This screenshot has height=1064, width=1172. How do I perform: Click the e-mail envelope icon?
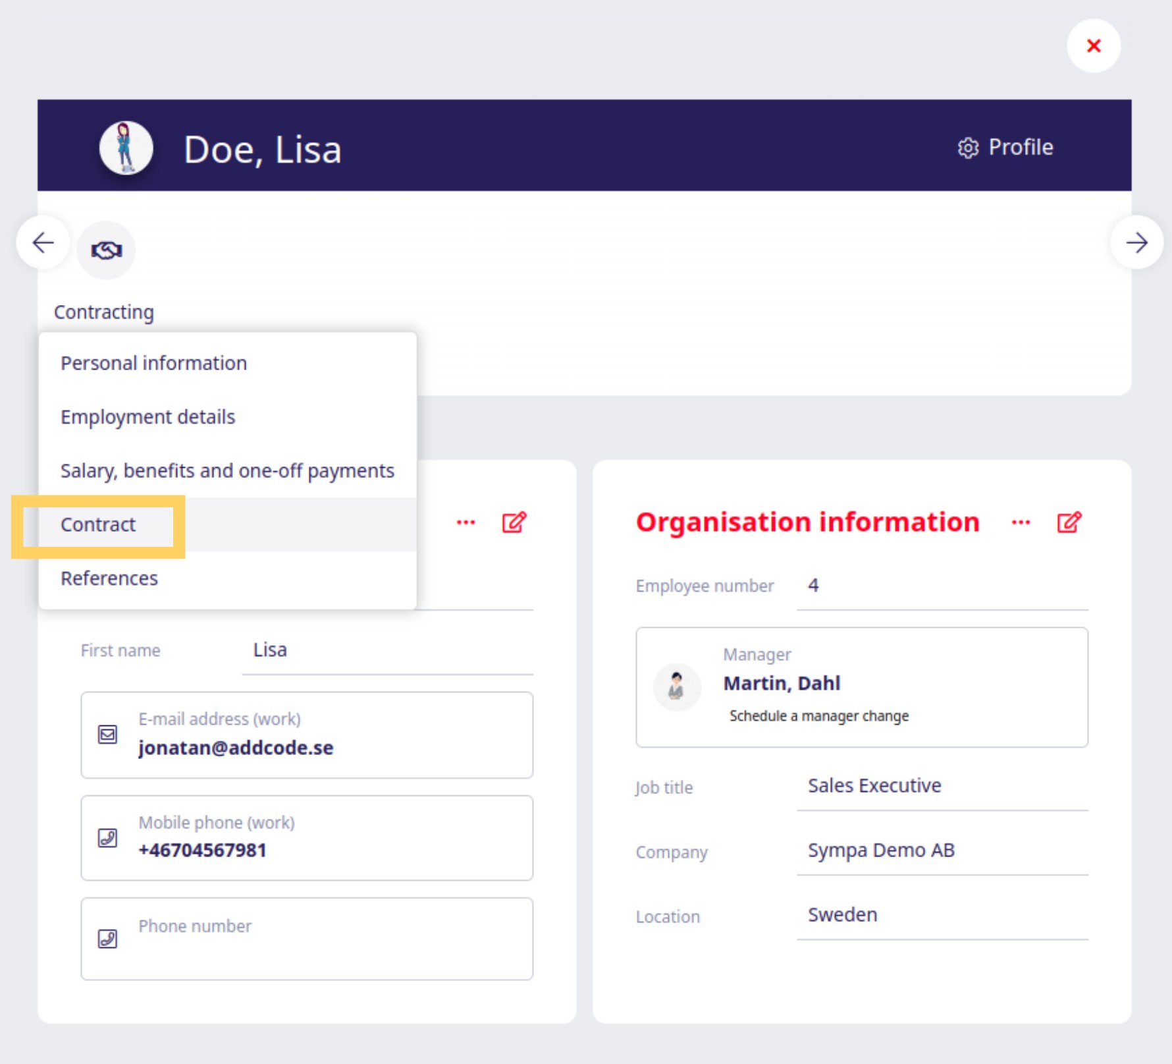pos(107,735)
